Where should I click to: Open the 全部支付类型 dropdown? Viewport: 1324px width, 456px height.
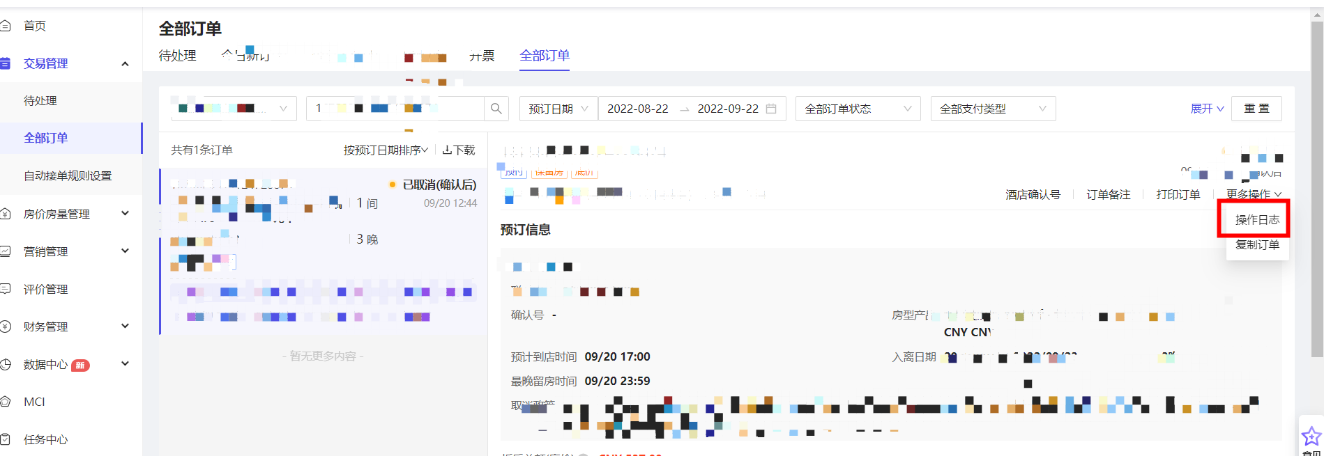pos(992,109)
